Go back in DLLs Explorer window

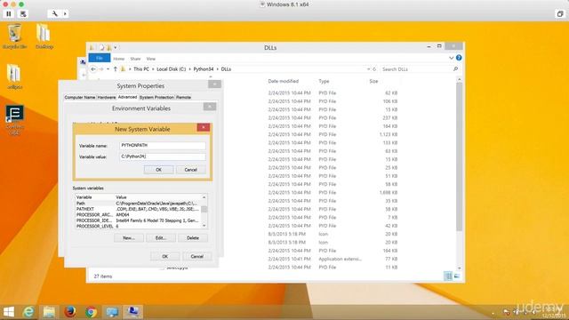click(x=93, y=69)
